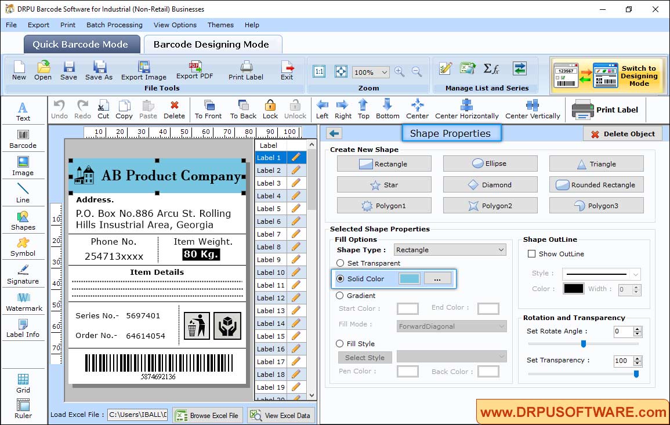The image size is (670, 425).
Task: Click Switch to Designing Mode button
Action: pos(609,75)
